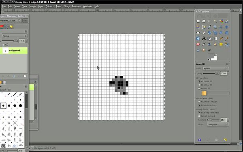The image size is (243, 152).
Task: Select the Clone stamp tool
Action: click(x=215, y=44)
